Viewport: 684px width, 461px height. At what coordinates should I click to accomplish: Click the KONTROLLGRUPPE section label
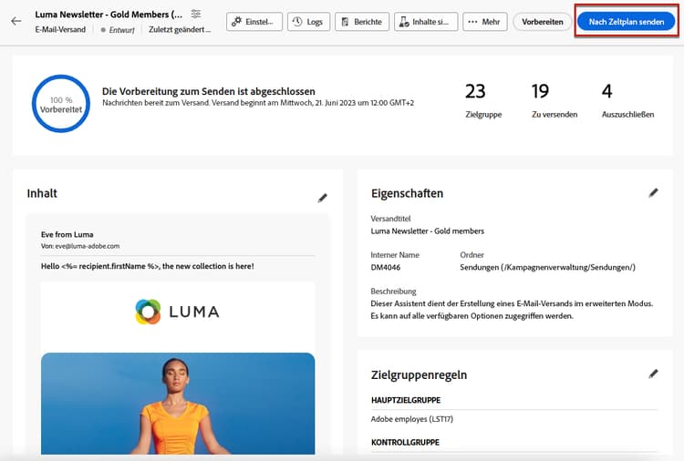[405, 442]
